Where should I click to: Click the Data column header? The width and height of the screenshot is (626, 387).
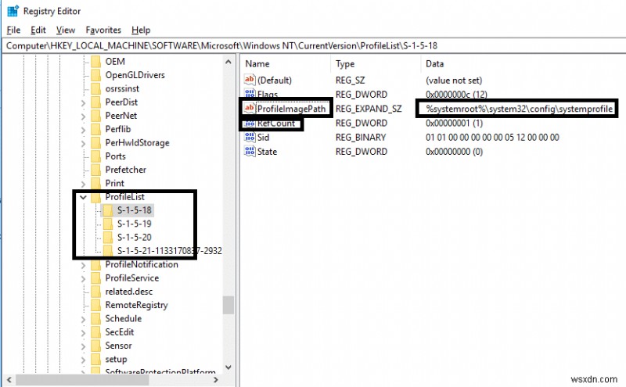[436, 63]
